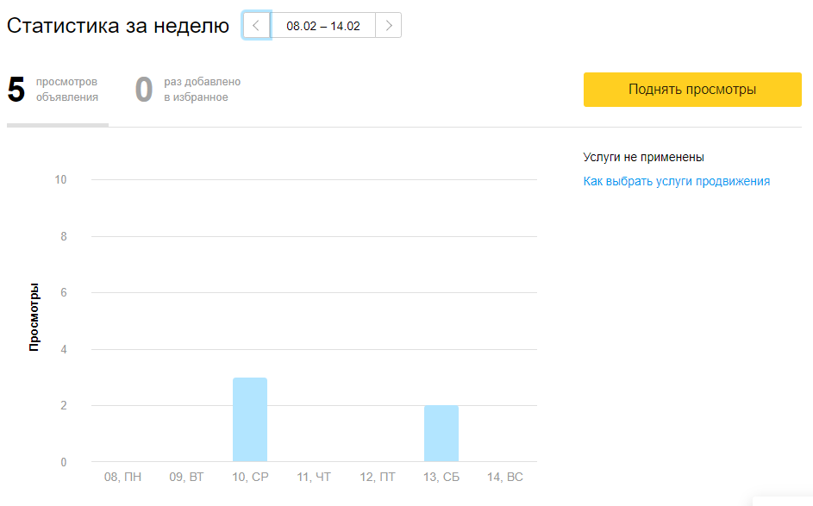The height and width of the screenshot is (506, 813).
Task: Click the 14, ВС axis label
Action: (x=505, y=477)
